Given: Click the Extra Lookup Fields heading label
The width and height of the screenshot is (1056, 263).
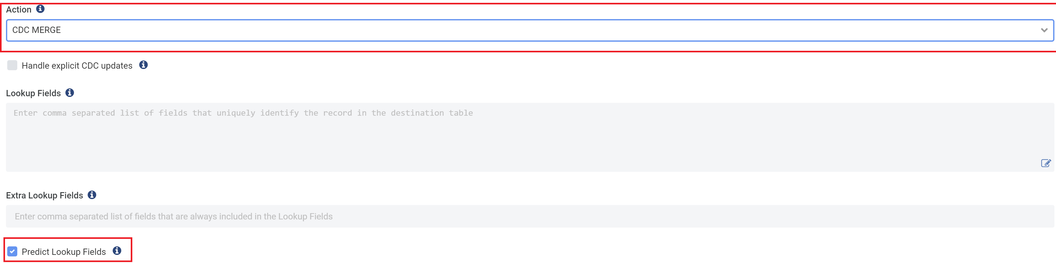Looking at the screenshot, I should pos(44,195).
